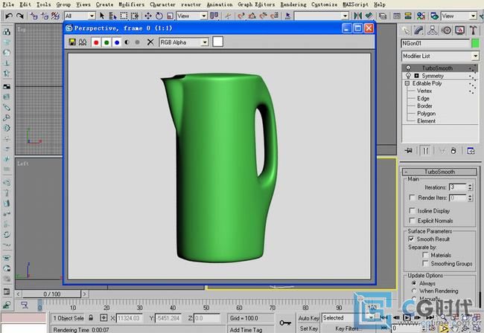Clear the rendered image with X
Screen dimensions: 484x333
tap(150, 42)
